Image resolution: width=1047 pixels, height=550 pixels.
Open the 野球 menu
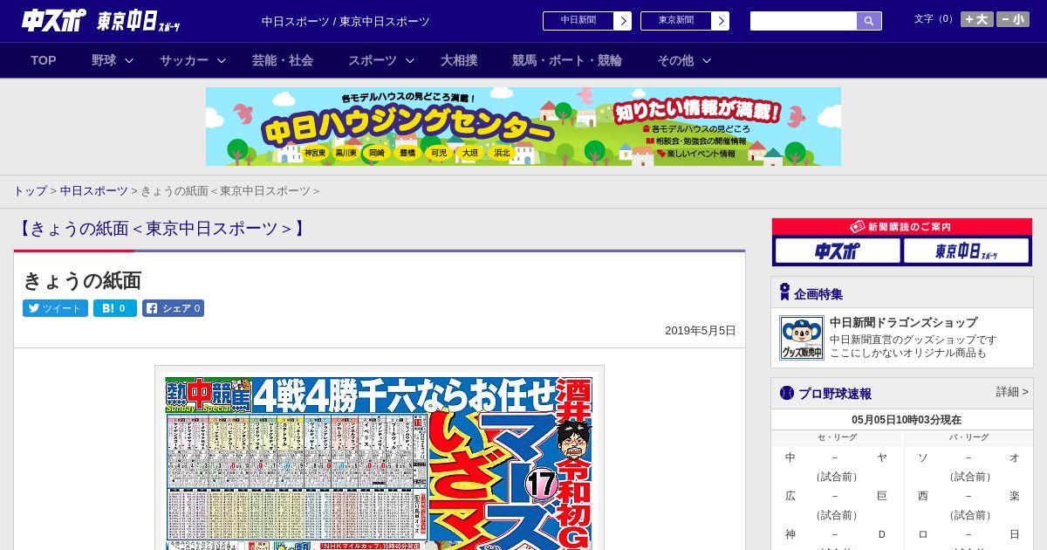104,60
